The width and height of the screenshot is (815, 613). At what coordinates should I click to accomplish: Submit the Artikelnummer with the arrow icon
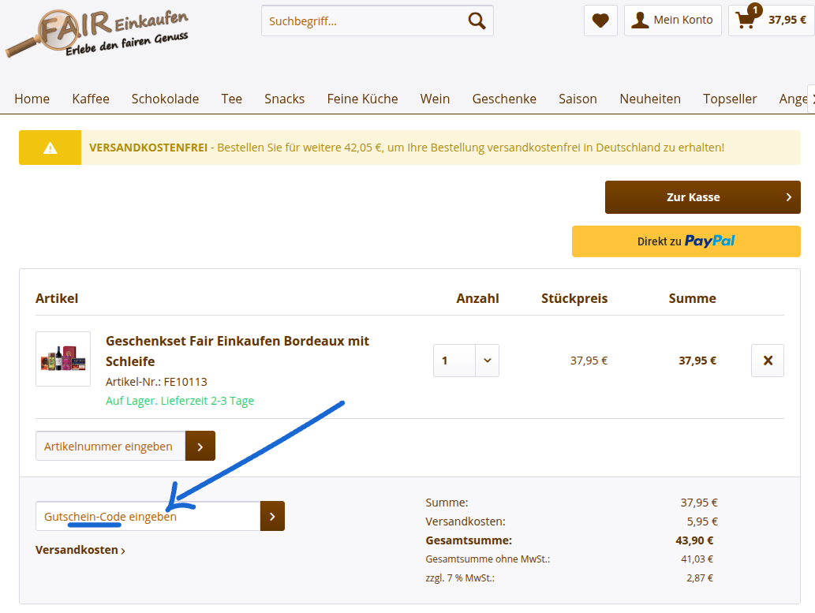(x=200, y=446)
